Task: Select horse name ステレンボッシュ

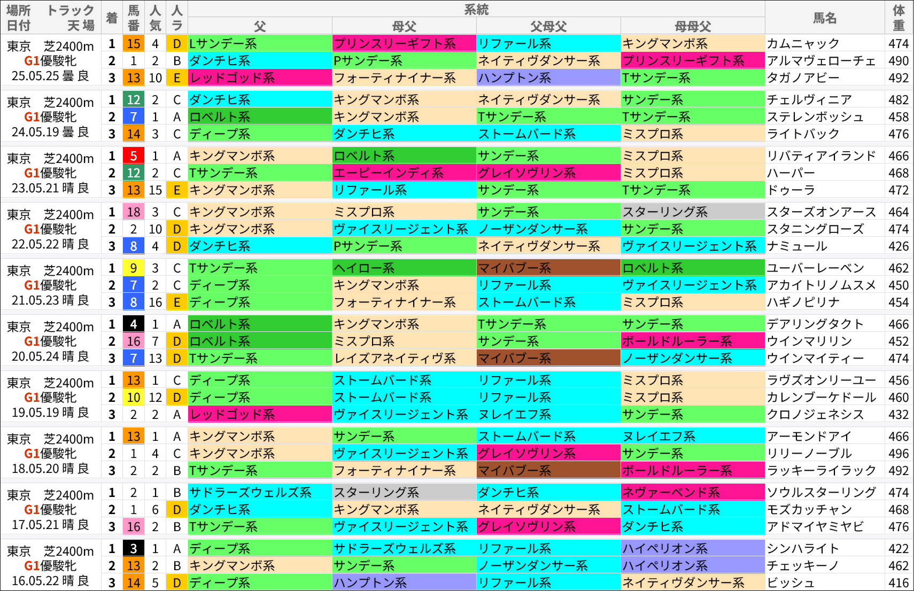Action: (815, 117)
